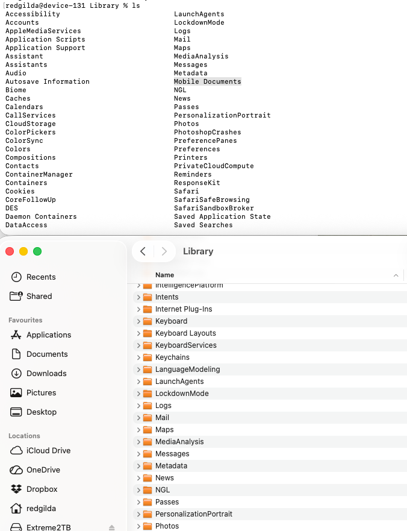Select the NGL folder icon
Image resolution: width=407 pixels, height=531 pixels.
[148, 490]
